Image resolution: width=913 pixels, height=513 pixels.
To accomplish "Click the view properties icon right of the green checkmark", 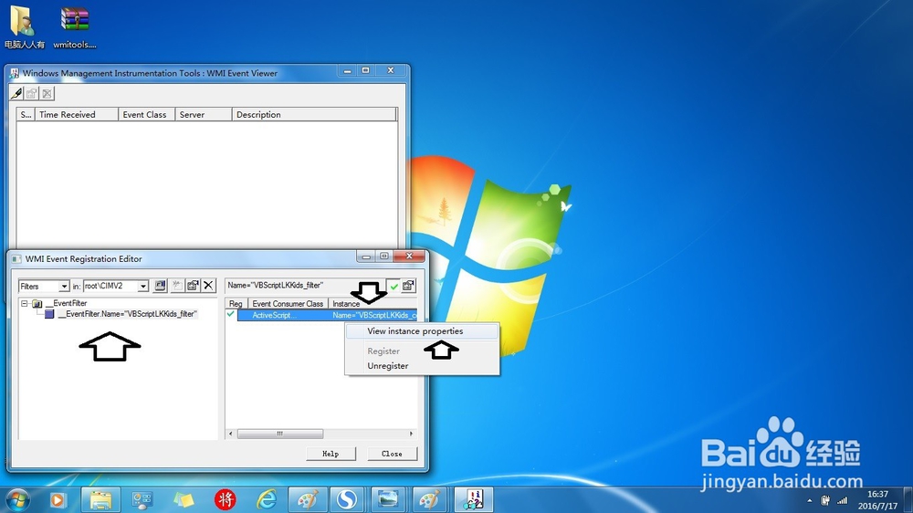I will click(409, 286).
